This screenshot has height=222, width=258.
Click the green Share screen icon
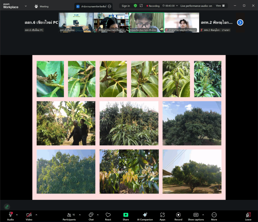[x=126, y=215]
